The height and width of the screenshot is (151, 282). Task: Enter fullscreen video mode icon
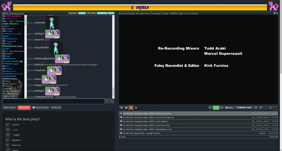point(256,108)
